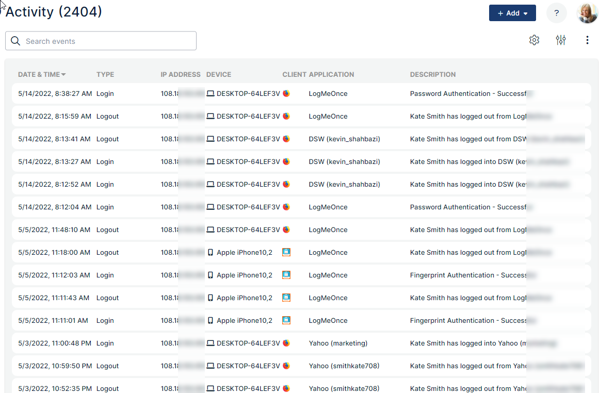Click the Activity (2404) page heading
This screenshot has width=599, height=393.
click(x=54, y=11)
